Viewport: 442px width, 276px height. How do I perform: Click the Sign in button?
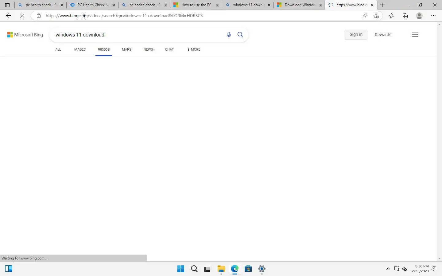356,35
